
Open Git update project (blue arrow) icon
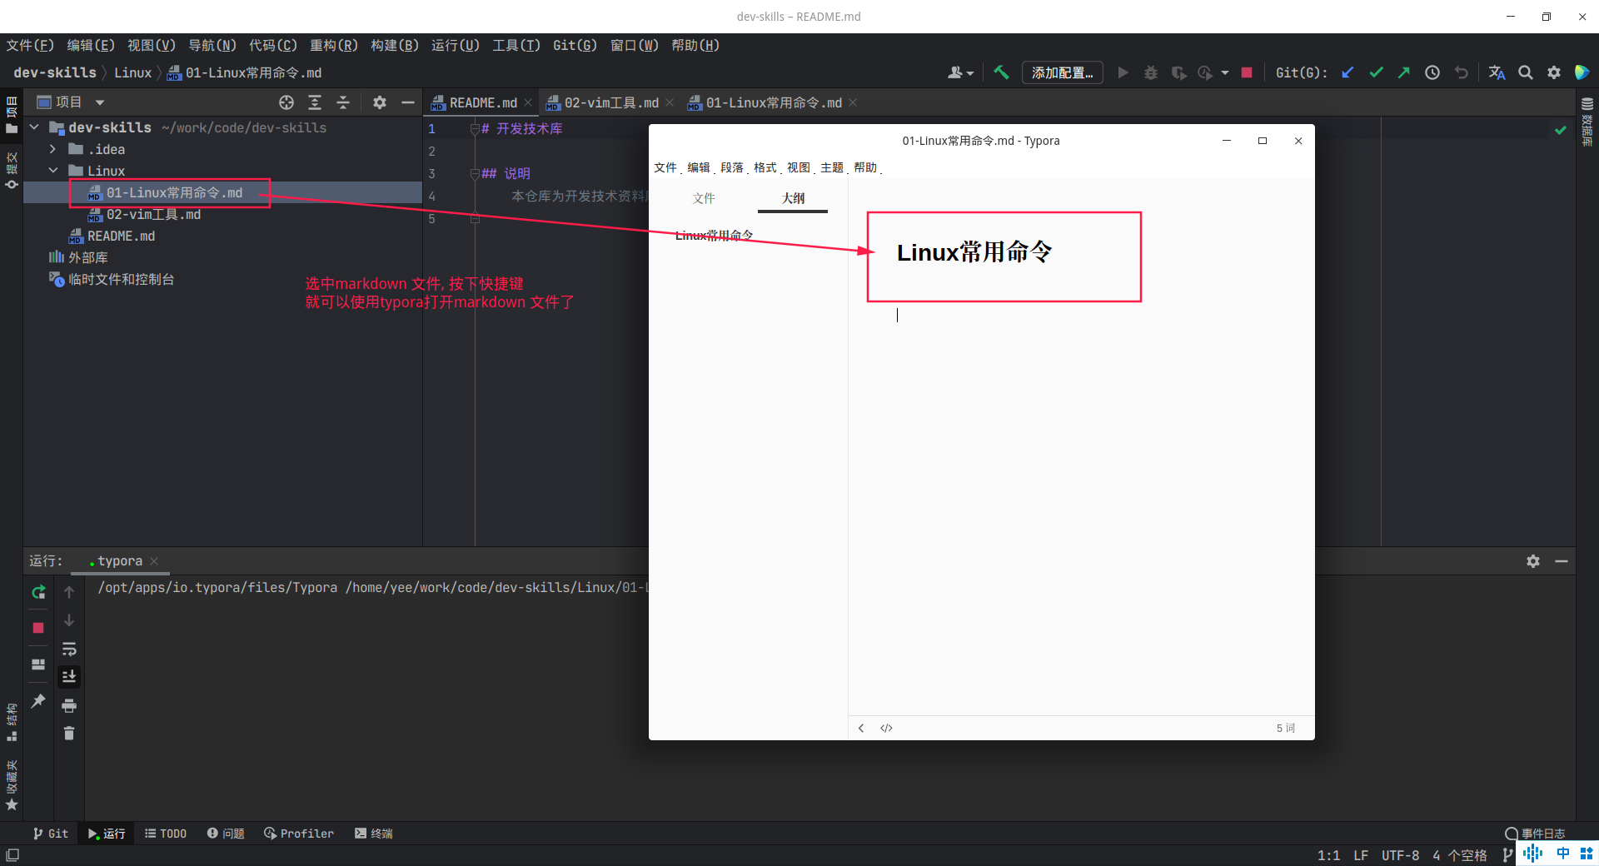(1347, 72)
